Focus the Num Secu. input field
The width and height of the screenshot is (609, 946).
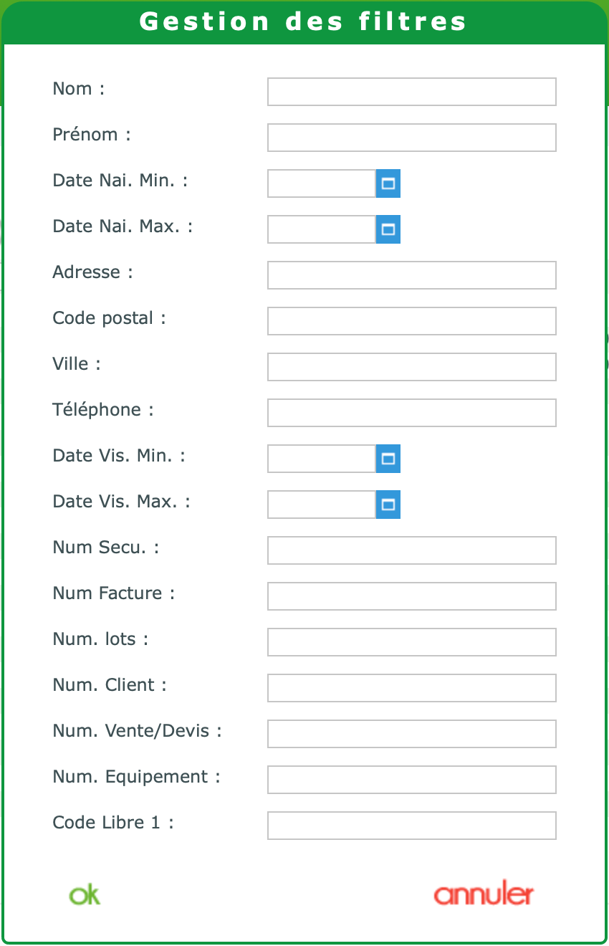pos(411,550)
